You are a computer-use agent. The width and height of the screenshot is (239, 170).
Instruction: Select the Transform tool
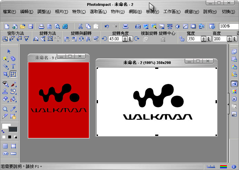(x=13, y=74)
